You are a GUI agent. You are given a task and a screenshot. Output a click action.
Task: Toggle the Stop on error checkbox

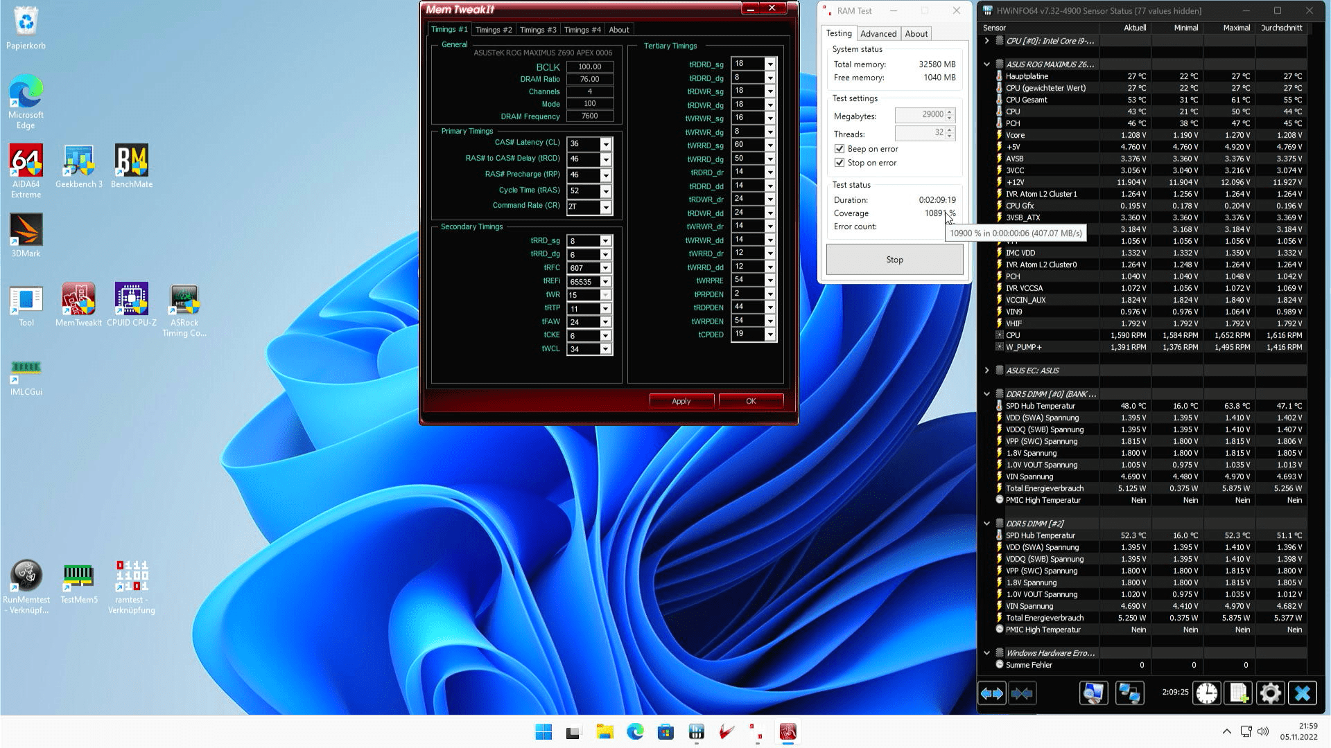click(x=840, y=163)
